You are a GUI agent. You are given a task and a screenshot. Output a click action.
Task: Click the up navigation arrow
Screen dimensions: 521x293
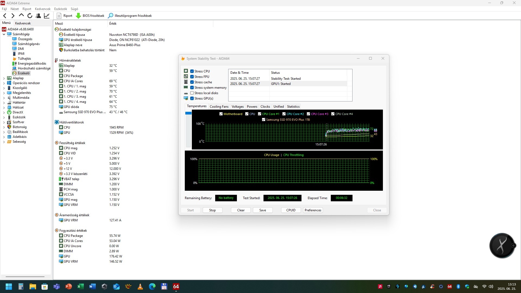click(x=21, y=16)
